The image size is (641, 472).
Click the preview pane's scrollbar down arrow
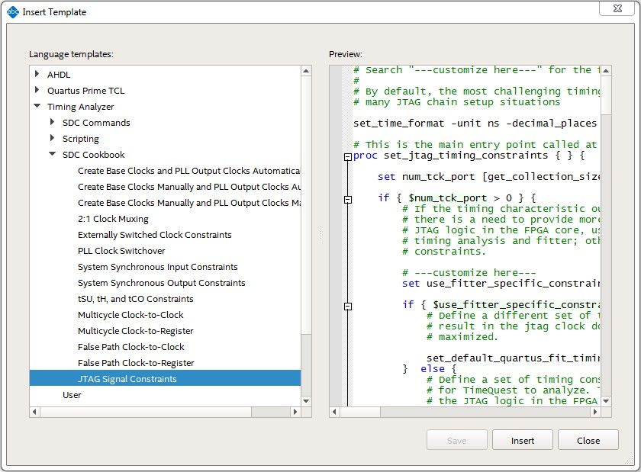606,400
